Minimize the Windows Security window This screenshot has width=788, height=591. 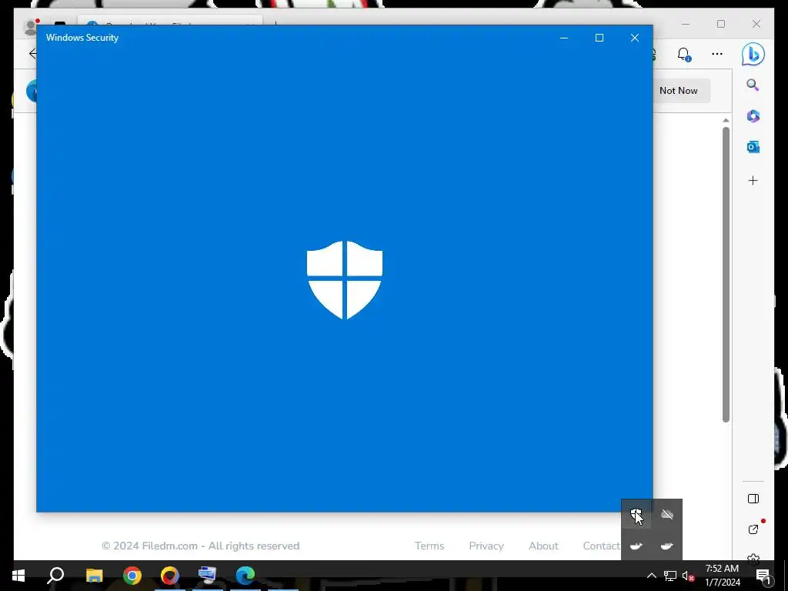564,38
